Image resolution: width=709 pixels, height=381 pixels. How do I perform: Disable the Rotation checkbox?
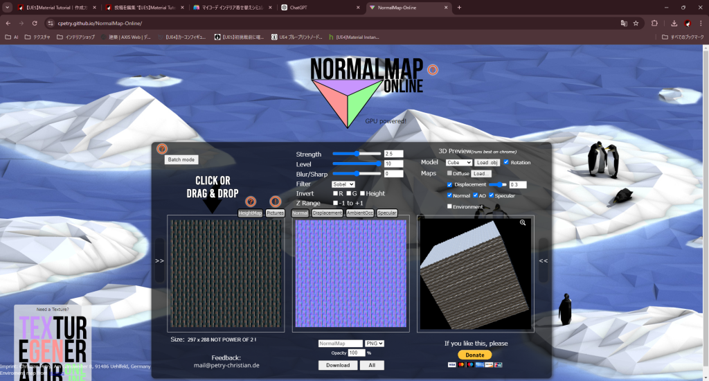tap(506, 162)
